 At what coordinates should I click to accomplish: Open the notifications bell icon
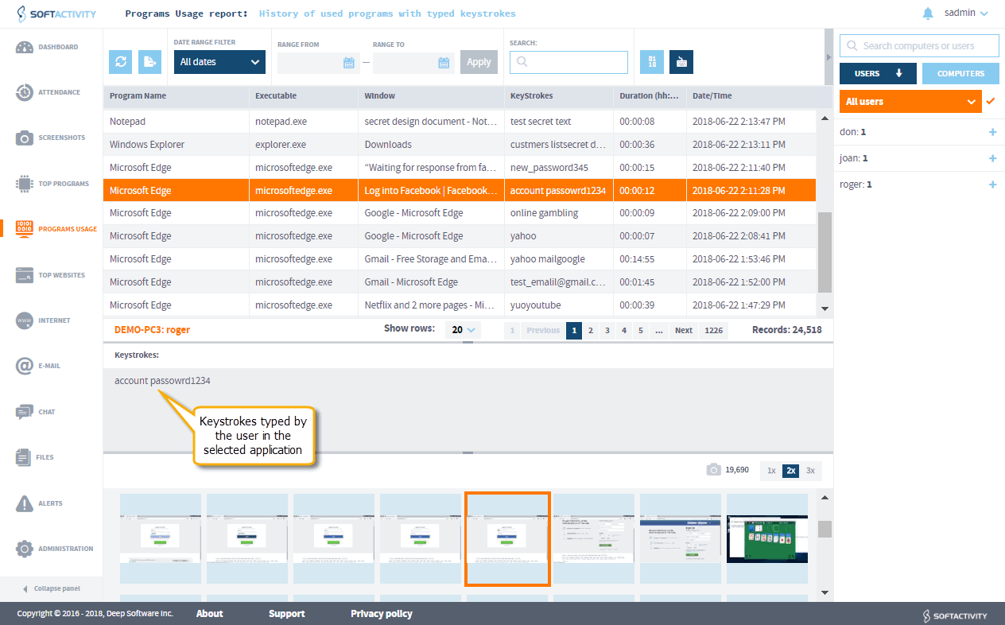click(x=927, y=14)
